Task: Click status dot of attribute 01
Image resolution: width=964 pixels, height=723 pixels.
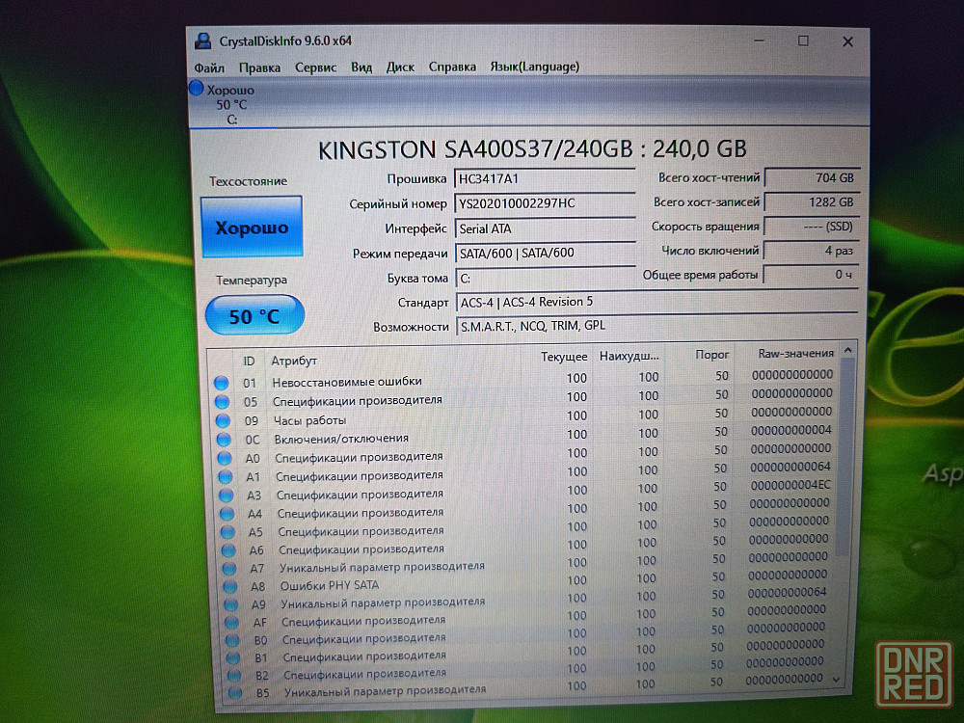Action: point(222,383)
